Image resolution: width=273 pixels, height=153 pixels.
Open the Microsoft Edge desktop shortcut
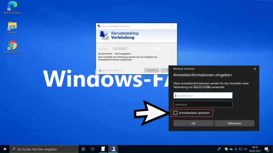pyautogui.click(x=12, y=7)
